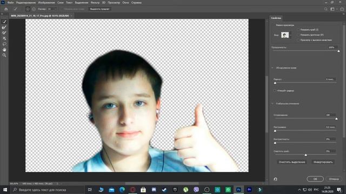Click the Инвертировать button
Screen dimensions: 346x194
click(x=323, y=162)
